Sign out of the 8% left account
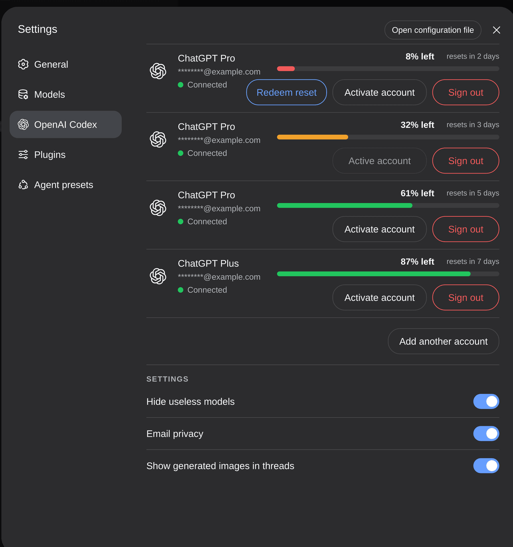Screen dimensions: 513x547 tap(466, 92)
